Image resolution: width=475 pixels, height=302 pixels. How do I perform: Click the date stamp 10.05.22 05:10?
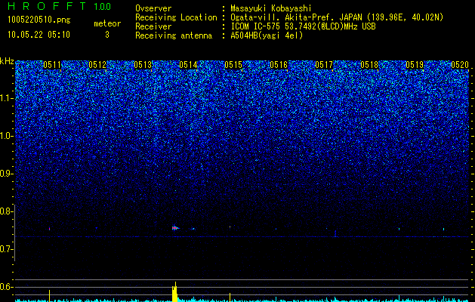coord(39,35)
